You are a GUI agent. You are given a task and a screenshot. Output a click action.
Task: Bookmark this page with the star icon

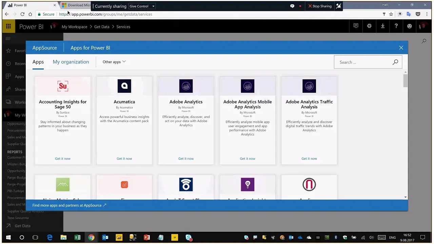(391, 14)
